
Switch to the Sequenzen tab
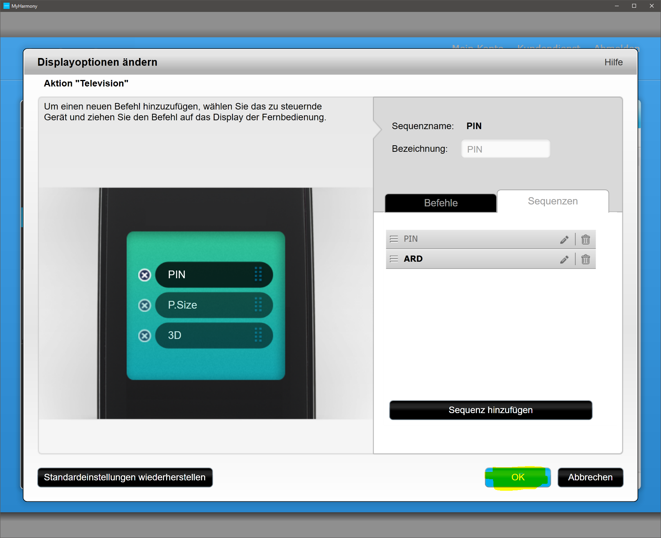coord(552,201)
